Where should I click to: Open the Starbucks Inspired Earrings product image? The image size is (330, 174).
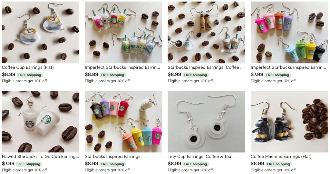pyautogui.click(x=123, y=122)
